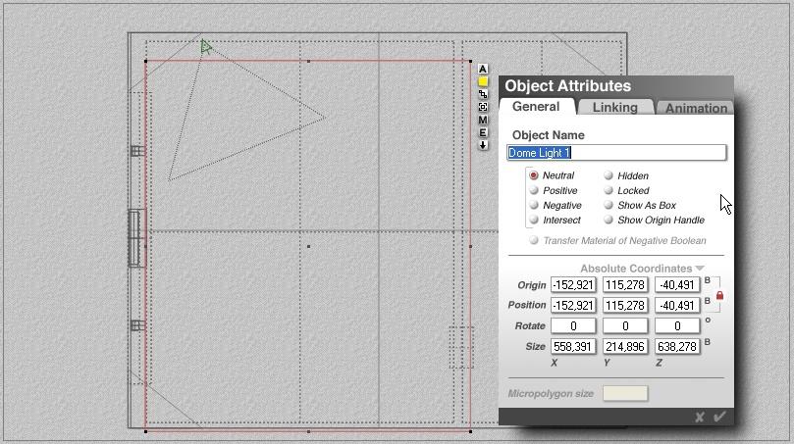Click the Origin Y field
The image size is (794, 444).
coord(625,284)
